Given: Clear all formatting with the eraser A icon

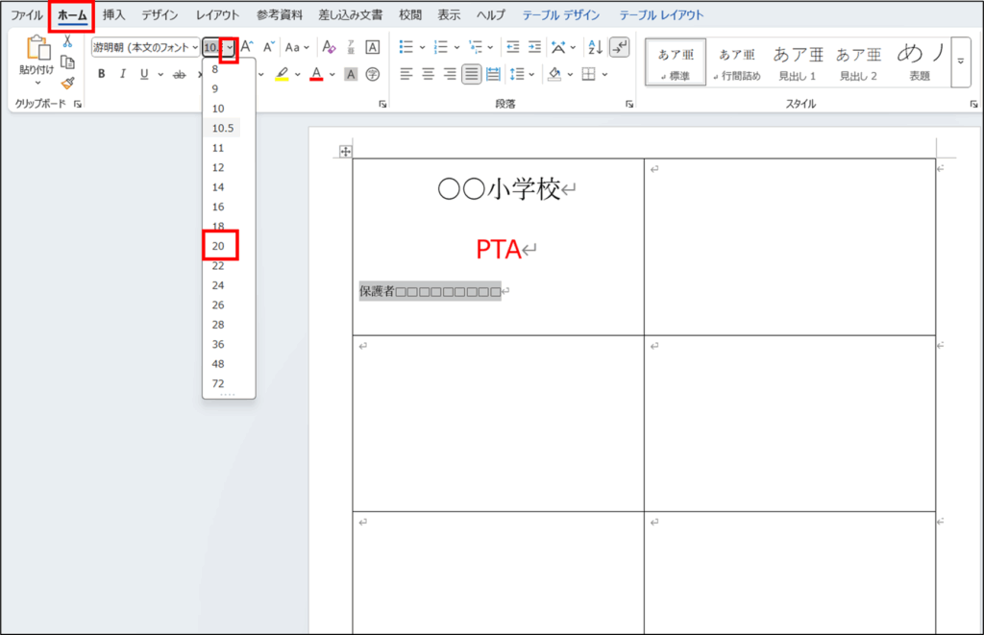Looking at the screenshot, I should [x=329, y=47].
